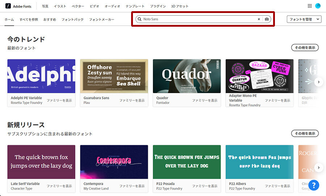Select the おすすめ tab

click(x=50, y=19)
